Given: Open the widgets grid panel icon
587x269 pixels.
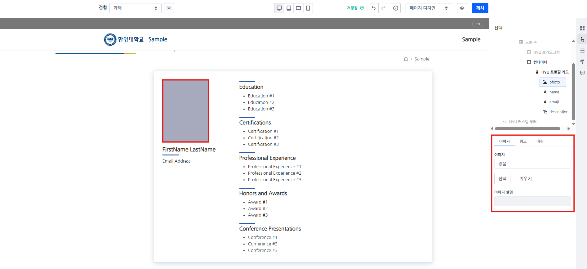Looking at the screenshot, I should pyautogui.click(x=582, y=28).
